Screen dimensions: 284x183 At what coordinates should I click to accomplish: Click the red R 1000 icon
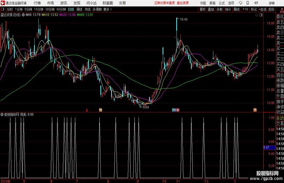coord(282,10)
